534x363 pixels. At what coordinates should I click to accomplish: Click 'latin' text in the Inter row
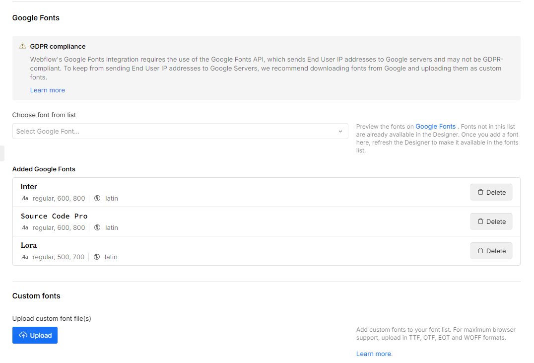coord(112,198)
